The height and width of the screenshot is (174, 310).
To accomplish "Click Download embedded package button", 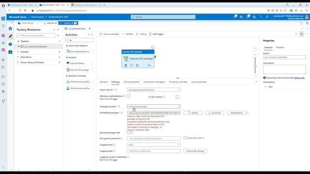I will tap(215, 113).
